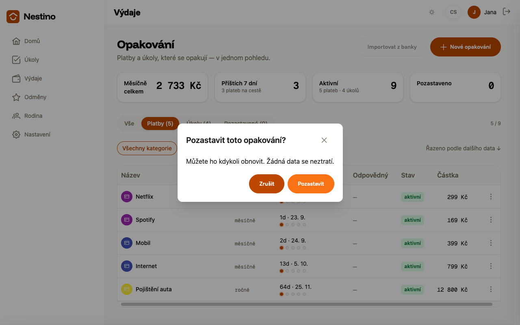Change sorting via Řazeno podle dalšího data
This screenshot has height=325, width=520.
click(463, 148)
